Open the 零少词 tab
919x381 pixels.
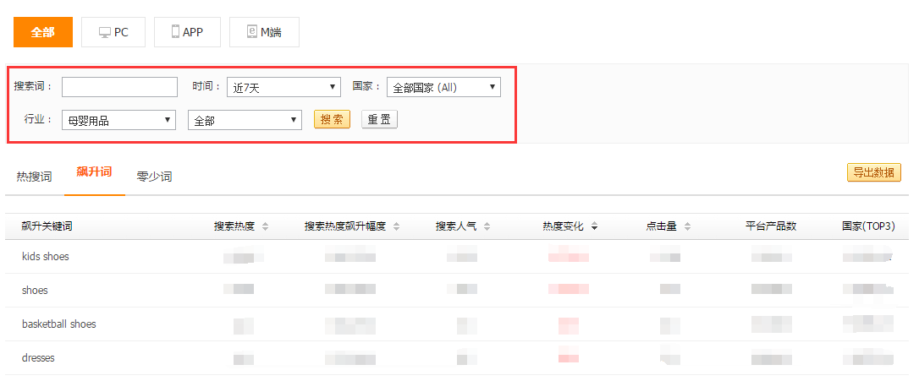click(x=154, y=177)
